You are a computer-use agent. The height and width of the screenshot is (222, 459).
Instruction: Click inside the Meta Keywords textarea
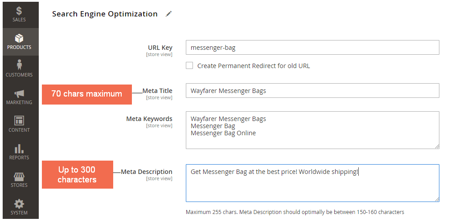[312, 130]
